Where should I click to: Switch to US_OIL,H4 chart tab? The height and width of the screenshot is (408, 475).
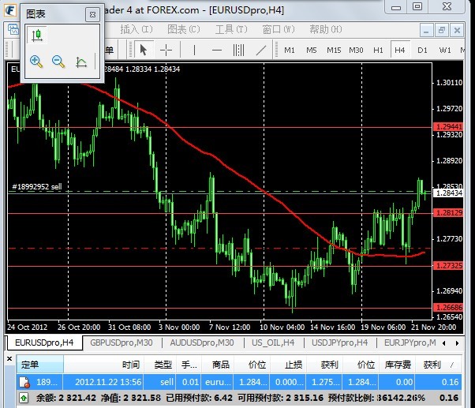click(x=273, y=342)
